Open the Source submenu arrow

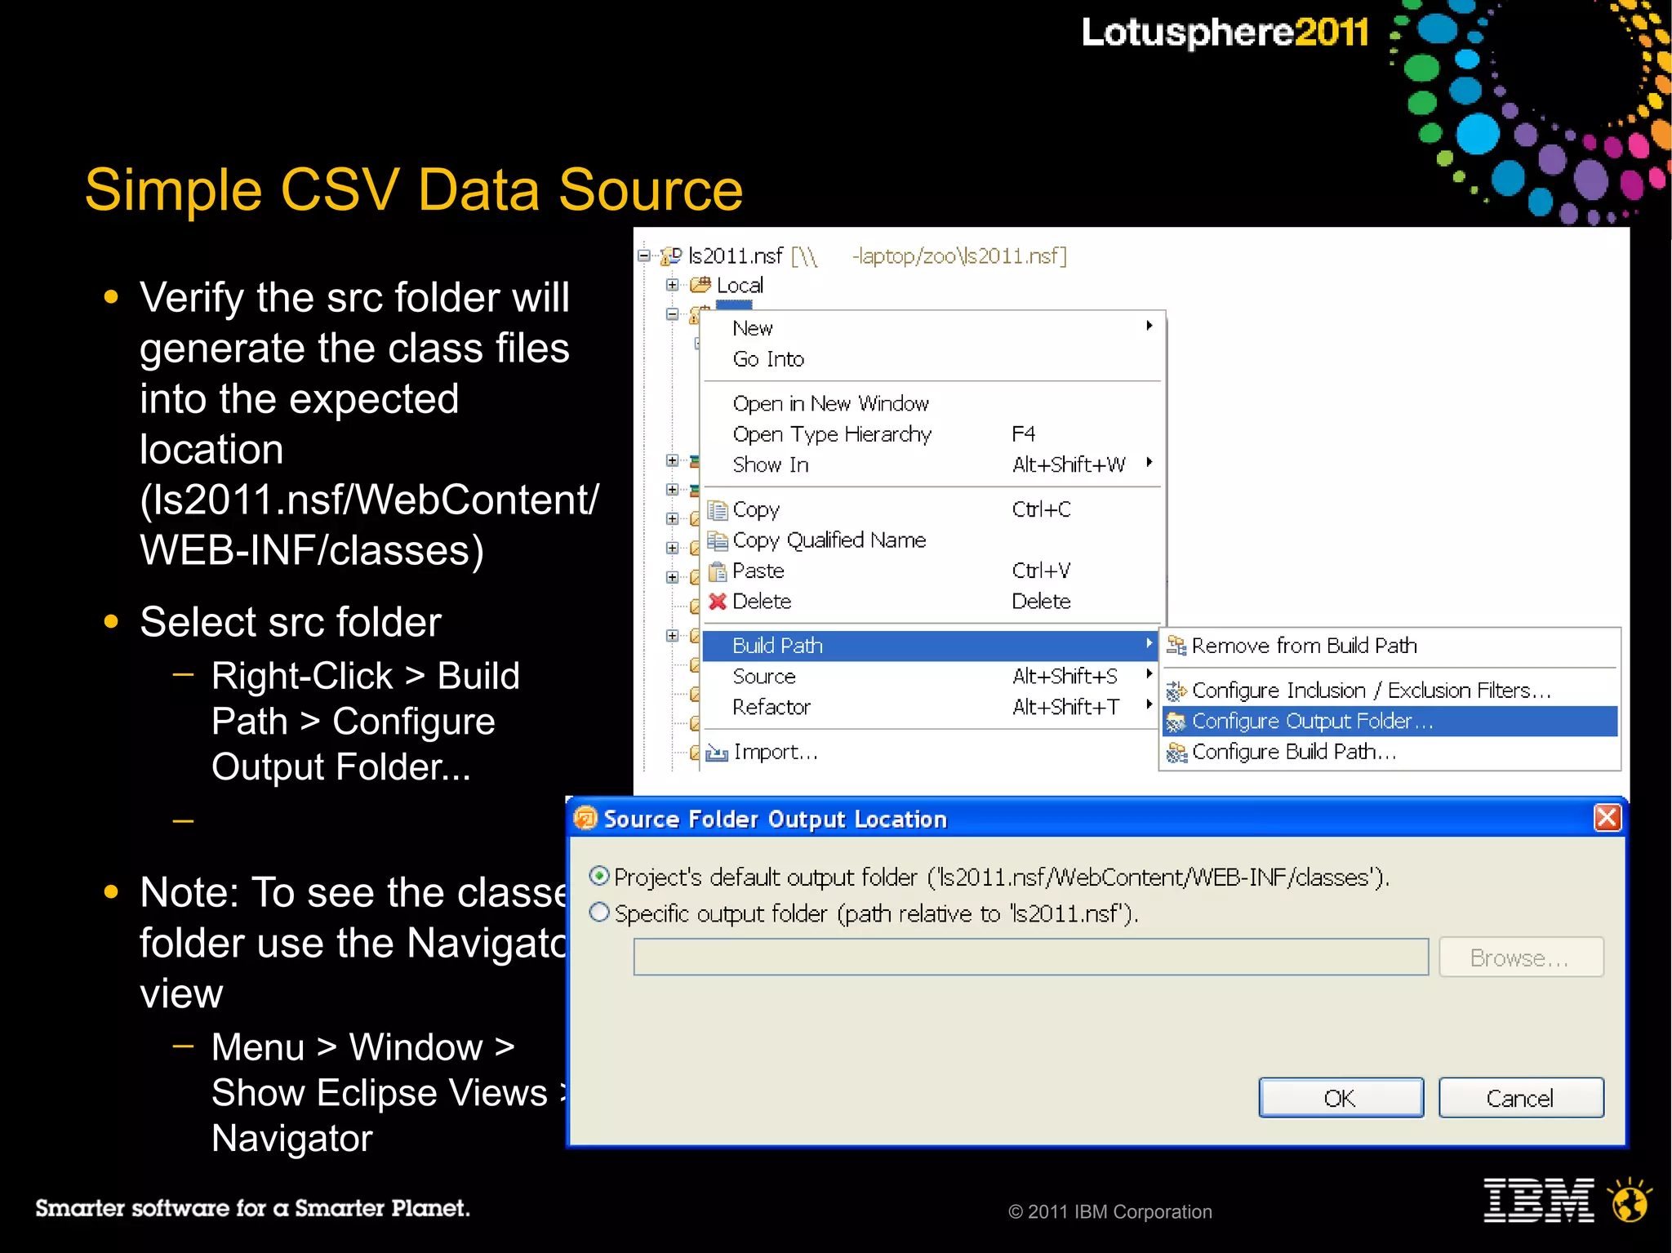tap(1149, 674)
